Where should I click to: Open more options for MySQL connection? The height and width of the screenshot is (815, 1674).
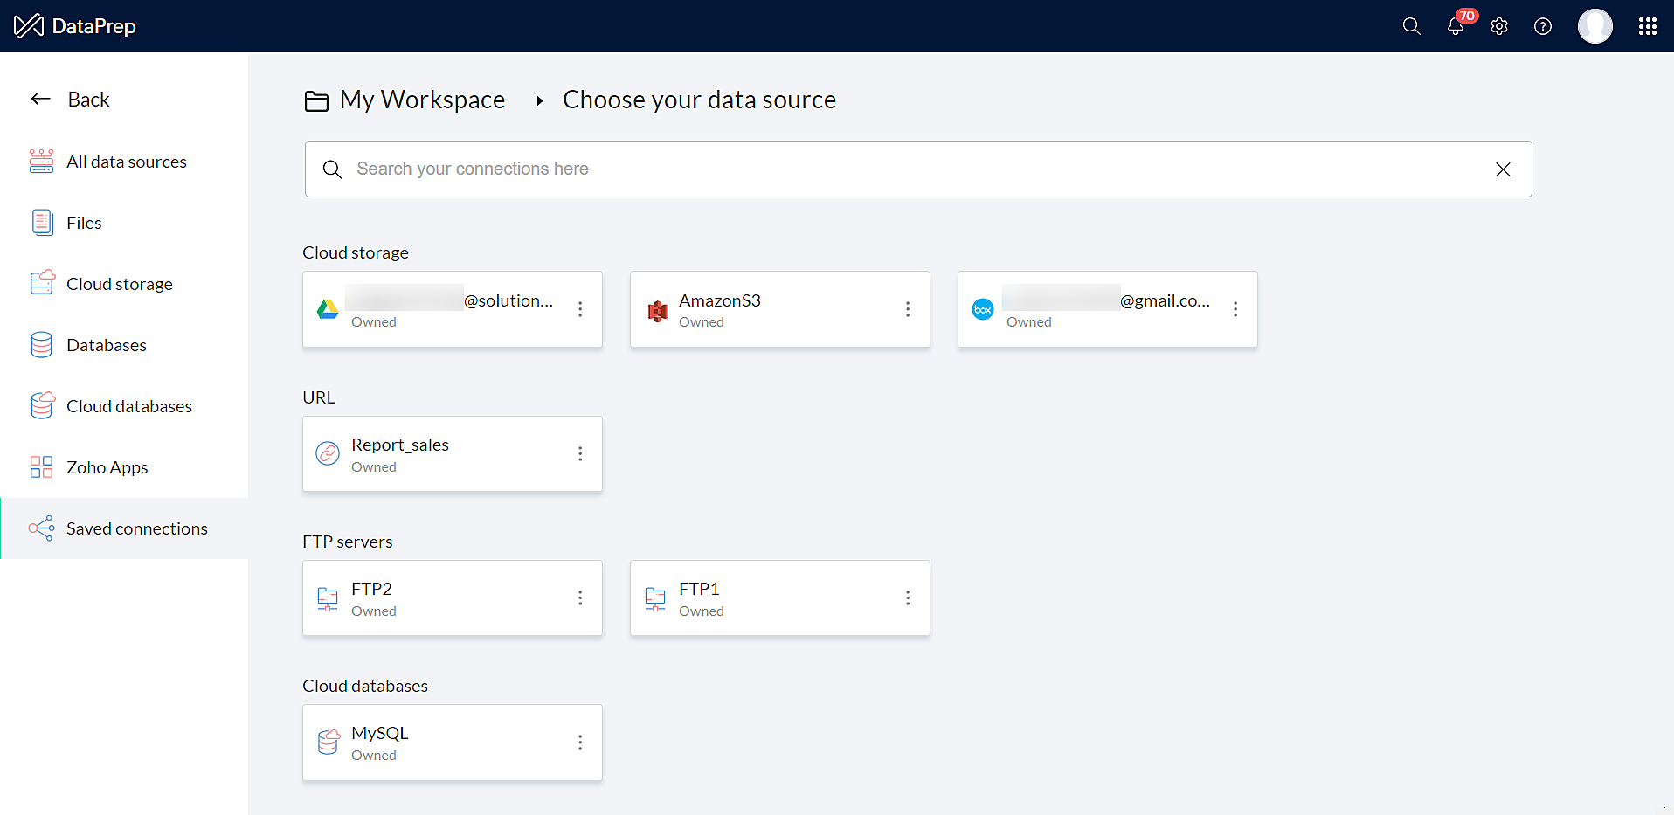(x=580, y=742)
